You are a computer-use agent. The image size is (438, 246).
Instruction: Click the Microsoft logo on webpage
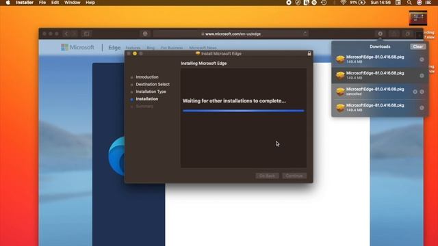[x=77, y=47]
